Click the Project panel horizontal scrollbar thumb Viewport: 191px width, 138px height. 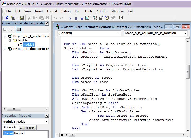point(14,109)
